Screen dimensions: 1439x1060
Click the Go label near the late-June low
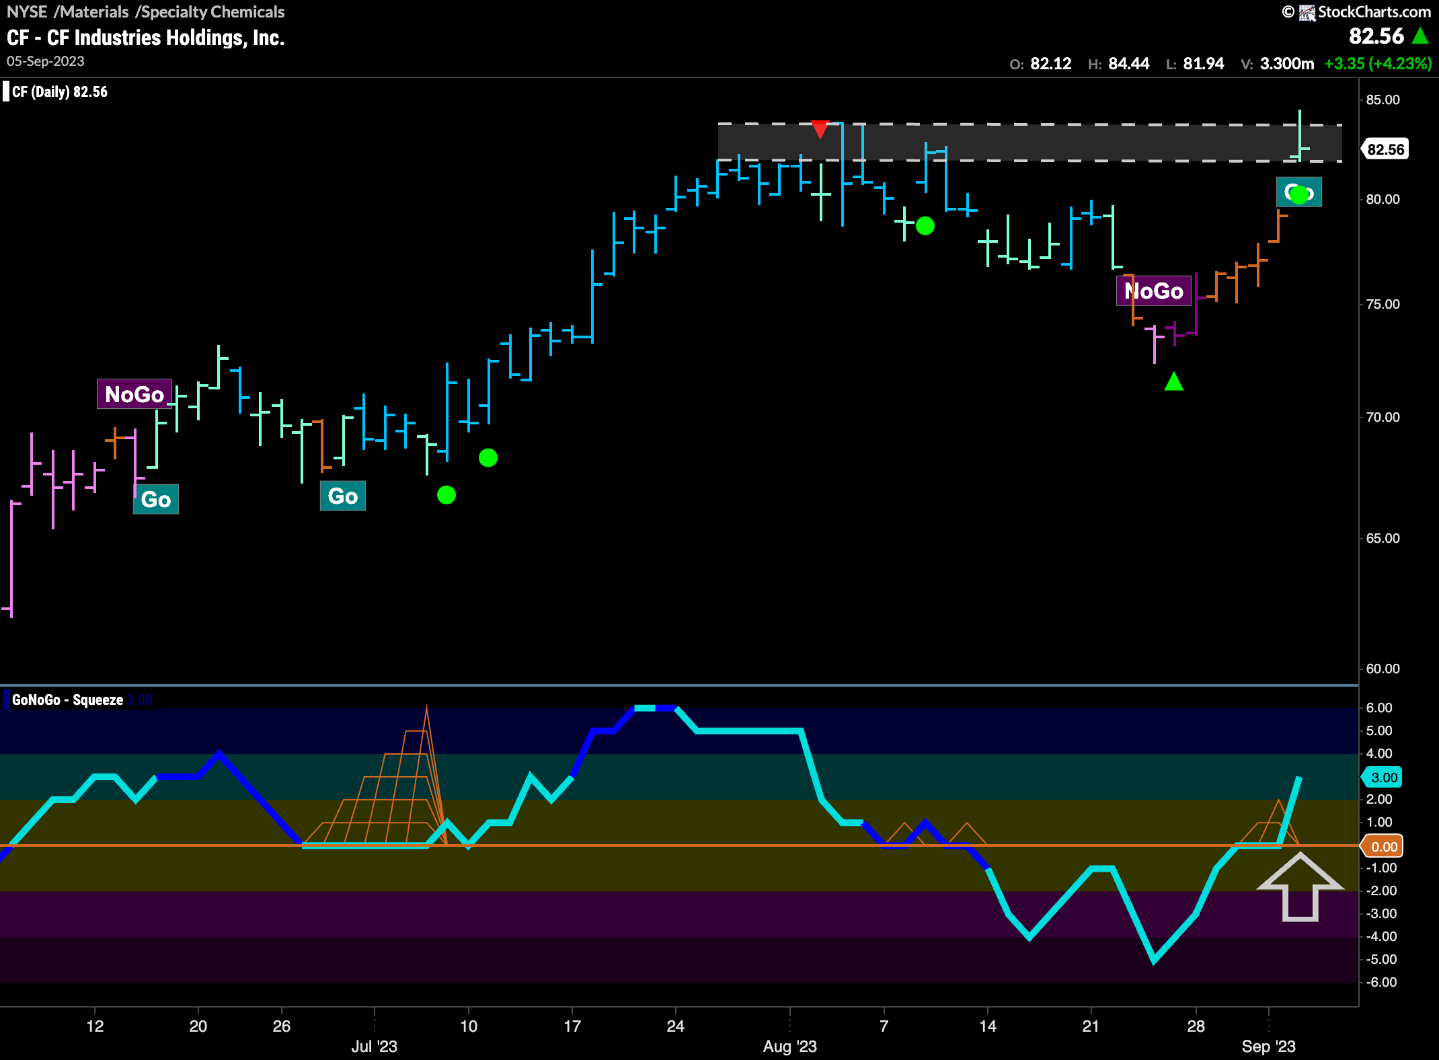(343, 496)
